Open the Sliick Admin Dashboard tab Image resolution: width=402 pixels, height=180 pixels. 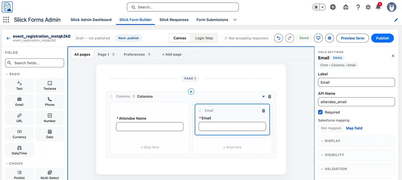pyautogui.click(x=91, y=20)
